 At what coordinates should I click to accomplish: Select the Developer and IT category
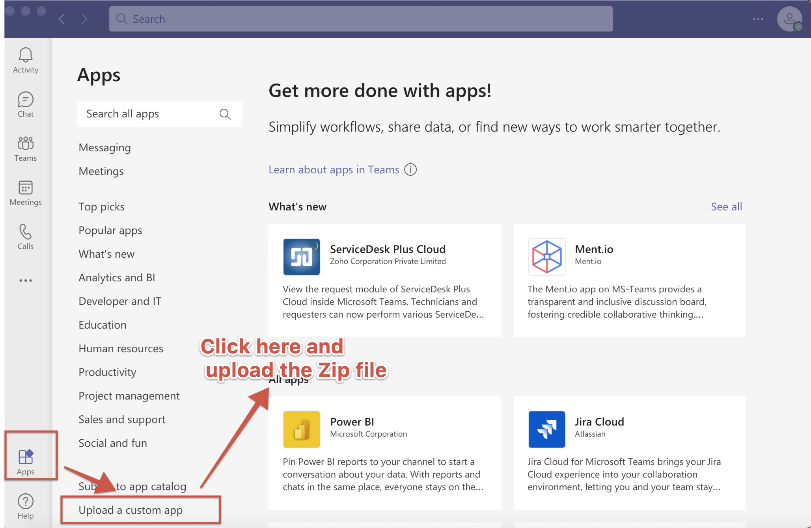click(120, 301)
